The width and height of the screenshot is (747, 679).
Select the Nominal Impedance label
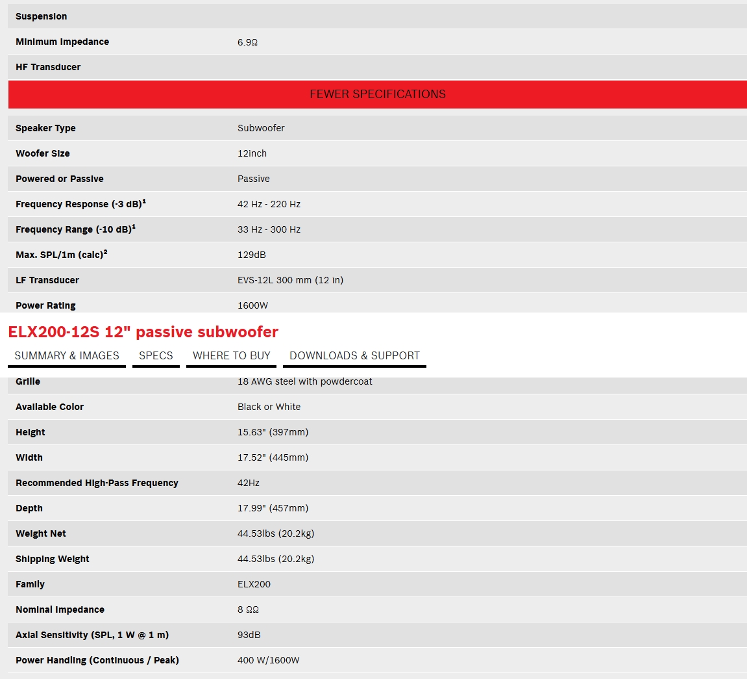click(60, 610)
